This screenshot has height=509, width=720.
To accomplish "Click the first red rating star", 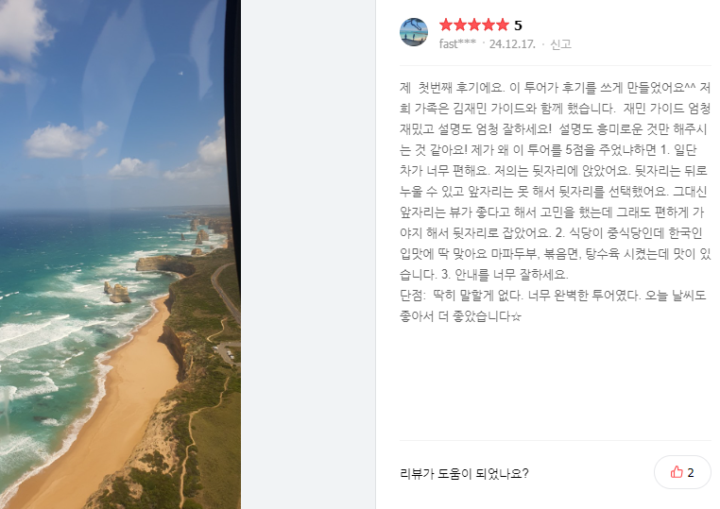I will click(x=446, y=25).
